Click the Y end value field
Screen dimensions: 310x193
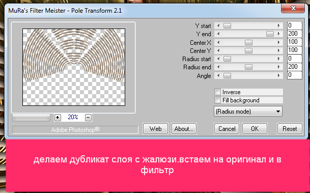click(295, 34)
